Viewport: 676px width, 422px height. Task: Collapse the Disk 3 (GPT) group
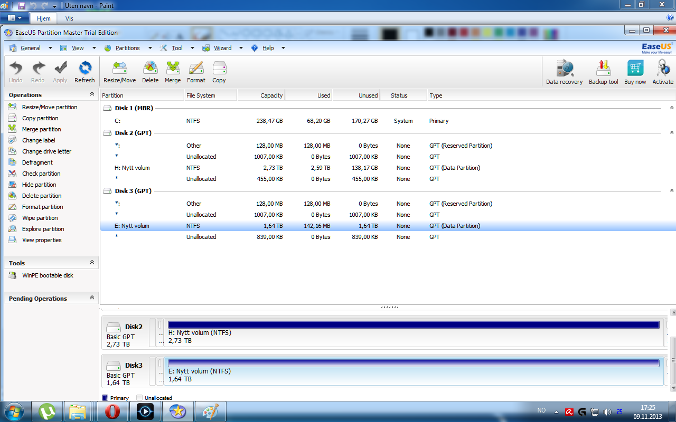coord(672,190)
